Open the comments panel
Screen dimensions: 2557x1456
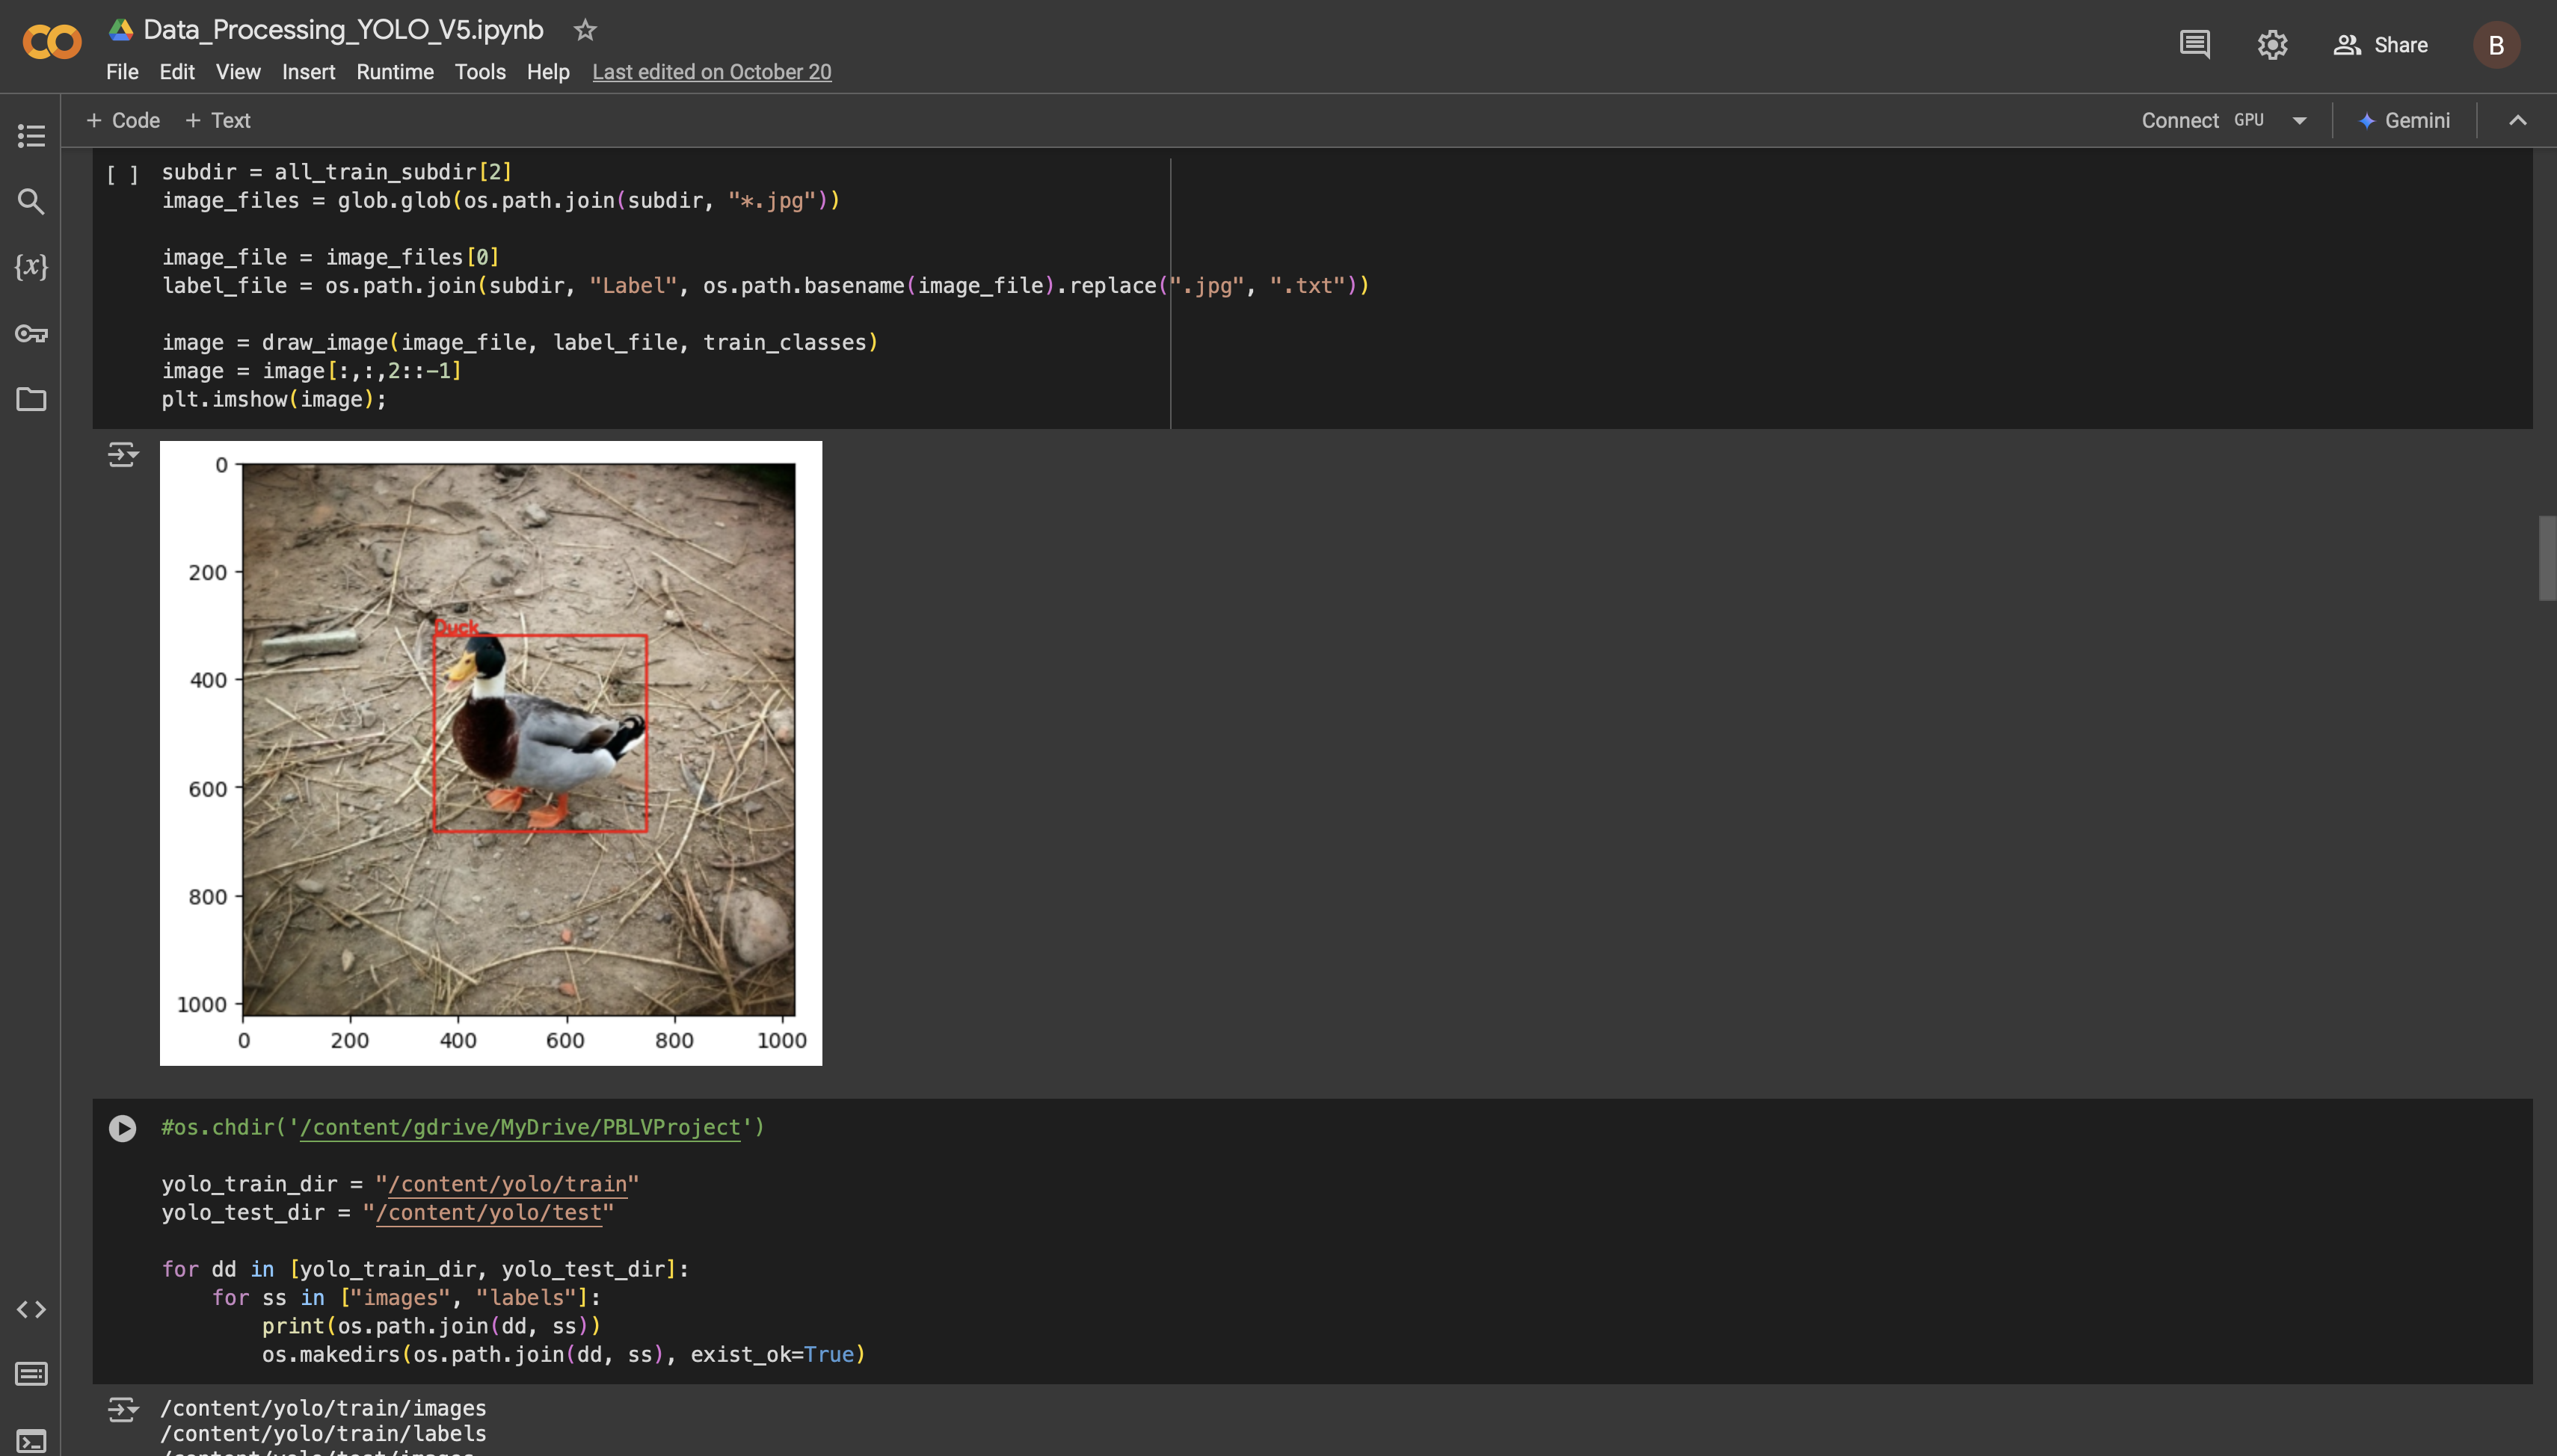point(2194,44)
